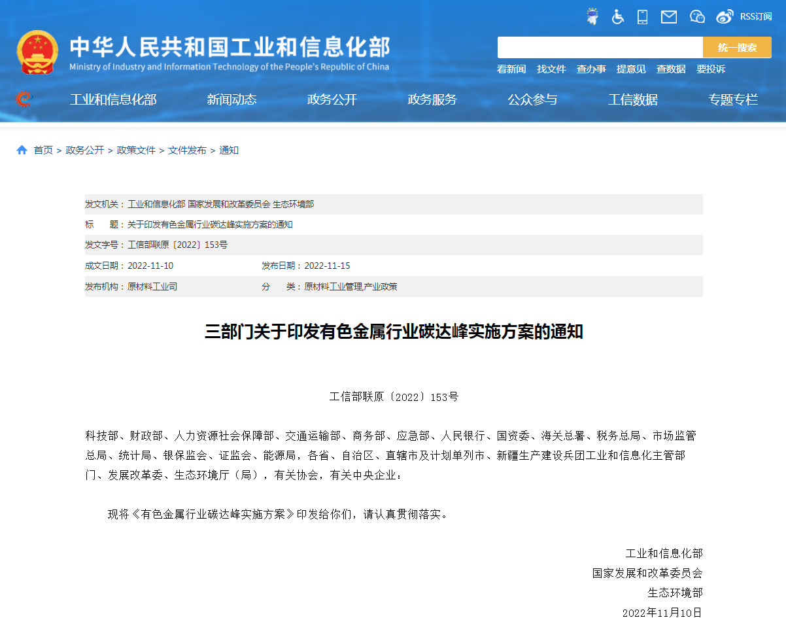
Task: Open the WeChat icon in header
Action: point(697,16)
